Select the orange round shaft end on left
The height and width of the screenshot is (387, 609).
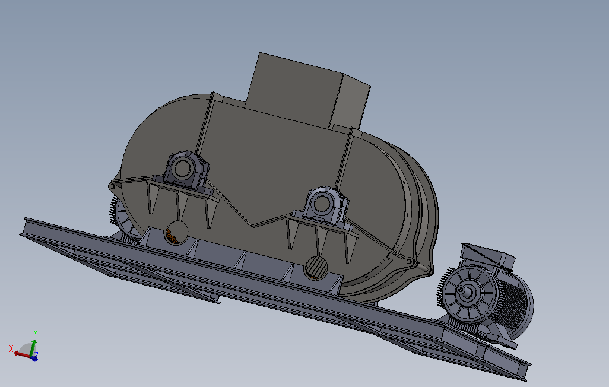pyautogui.click(x=177, y=232)
